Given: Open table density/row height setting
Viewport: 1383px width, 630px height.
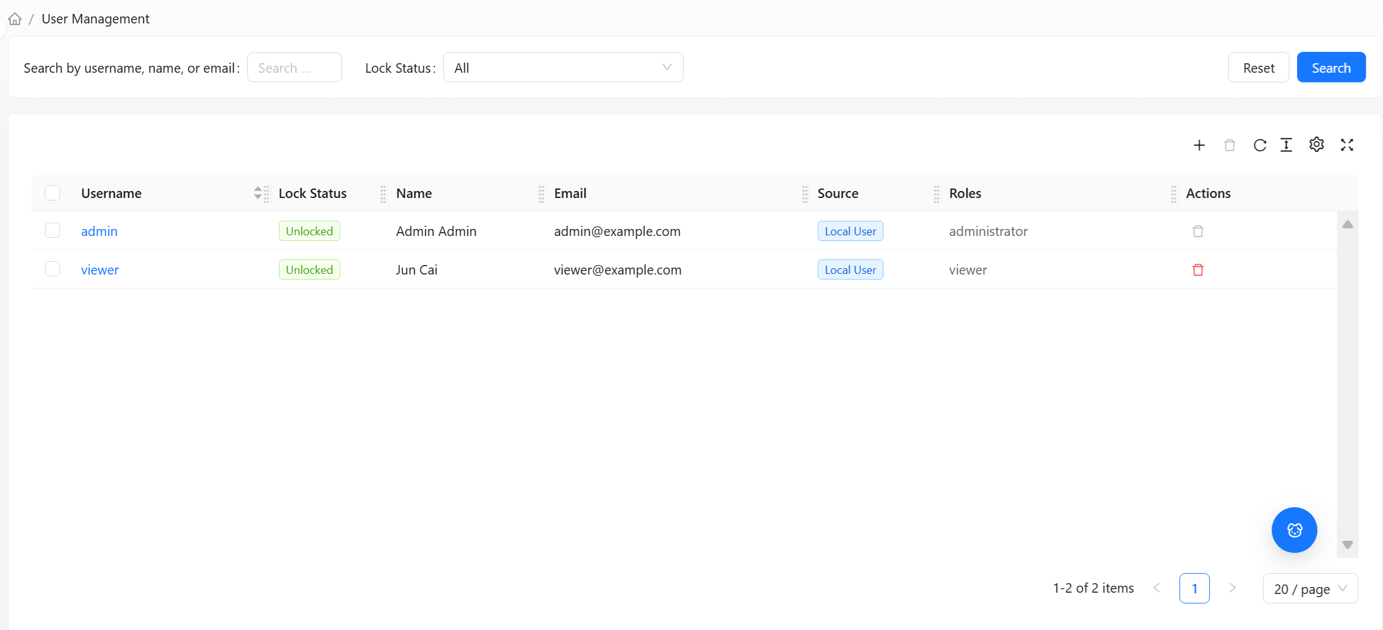Looking at the screenshot, I should point(1286,145).
